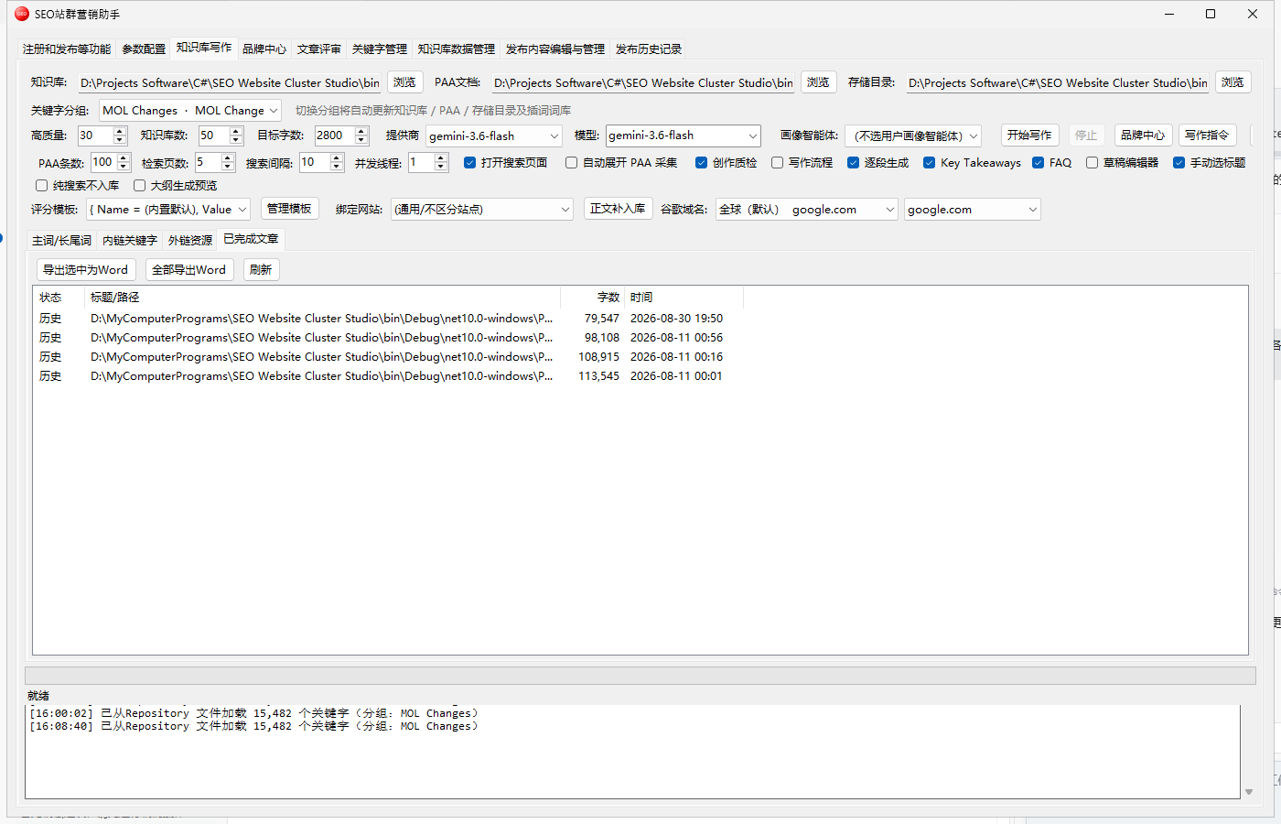This screenshot has height=824, width=1281.
Task: Click the 管理模板 button
Action: 289,209
